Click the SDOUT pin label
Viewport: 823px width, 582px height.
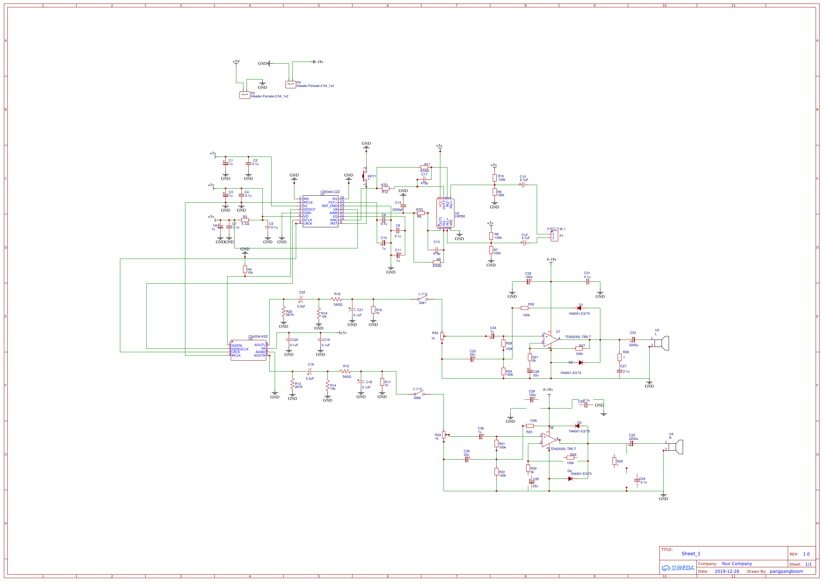click(310, 209)
